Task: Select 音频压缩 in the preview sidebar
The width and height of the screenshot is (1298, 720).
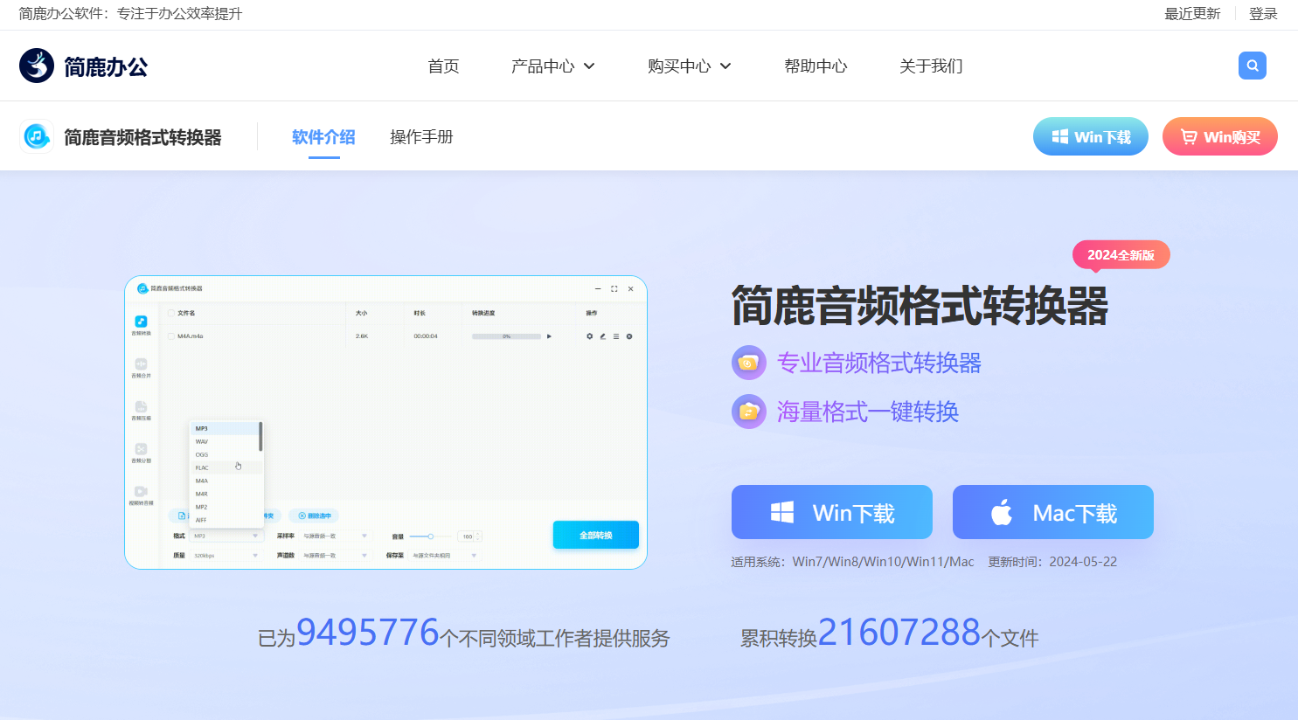Action: tap(141, 411)
